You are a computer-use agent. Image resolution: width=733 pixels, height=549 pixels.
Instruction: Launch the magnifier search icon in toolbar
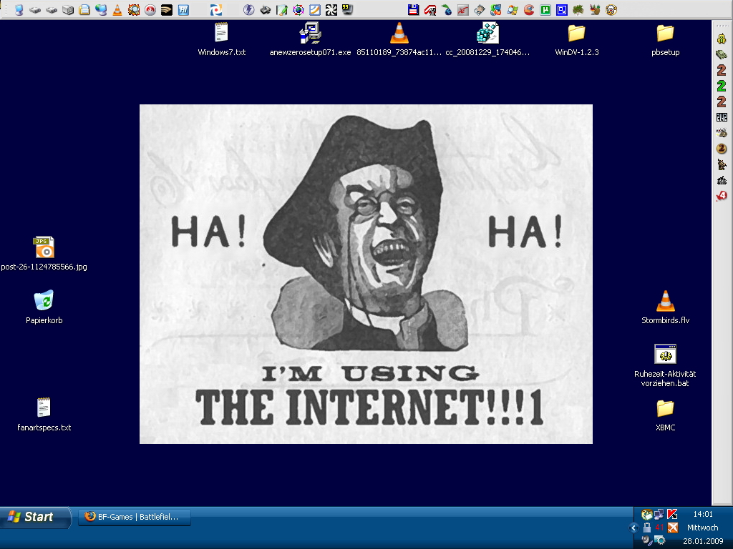134,10
